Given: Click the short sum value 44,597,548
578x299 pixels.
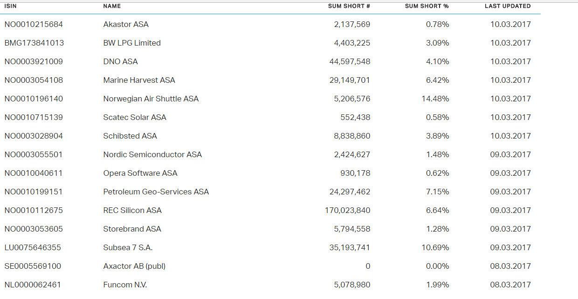Looking at the screenshot, I should (x=350, y=61).
